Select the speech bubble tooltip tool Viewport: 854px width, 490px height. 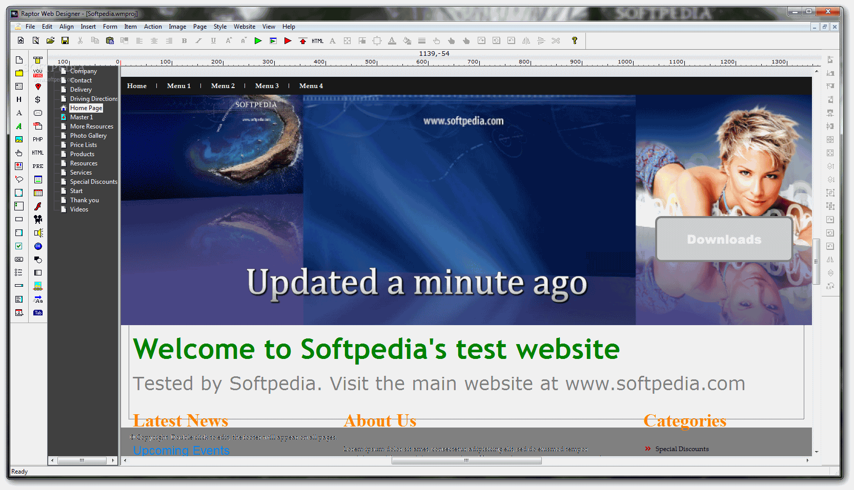click(19, 179)
